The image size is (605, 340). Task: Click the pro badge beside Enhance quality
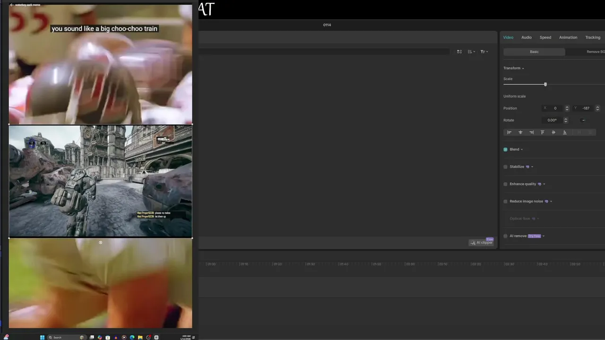[x=539, y=184]
